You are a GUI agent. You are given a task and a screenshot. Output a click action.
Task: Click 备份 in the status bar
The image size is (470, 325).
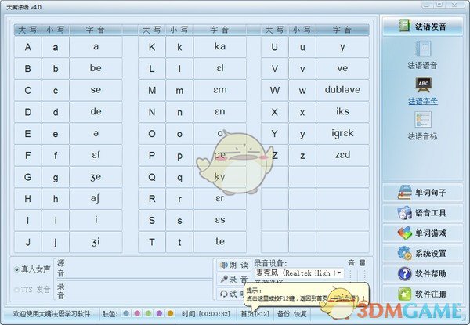pos(284,313)
